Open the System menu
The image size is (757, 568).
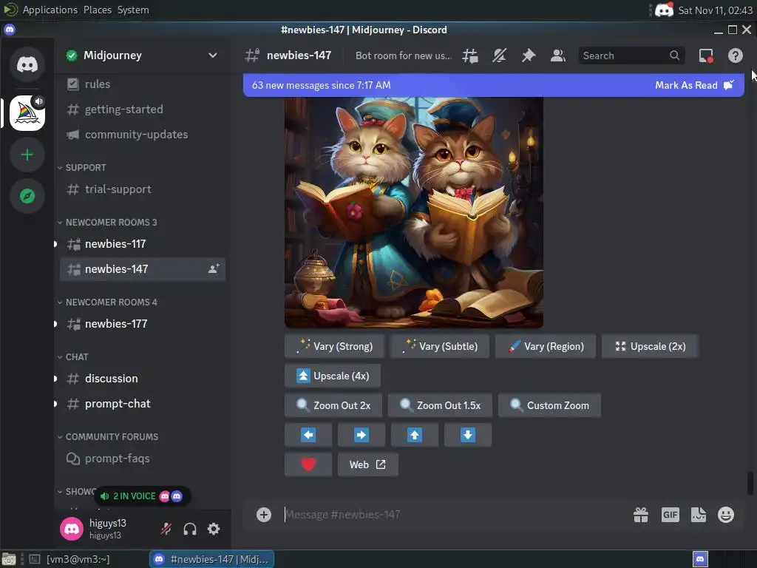[x=133, y=10]
